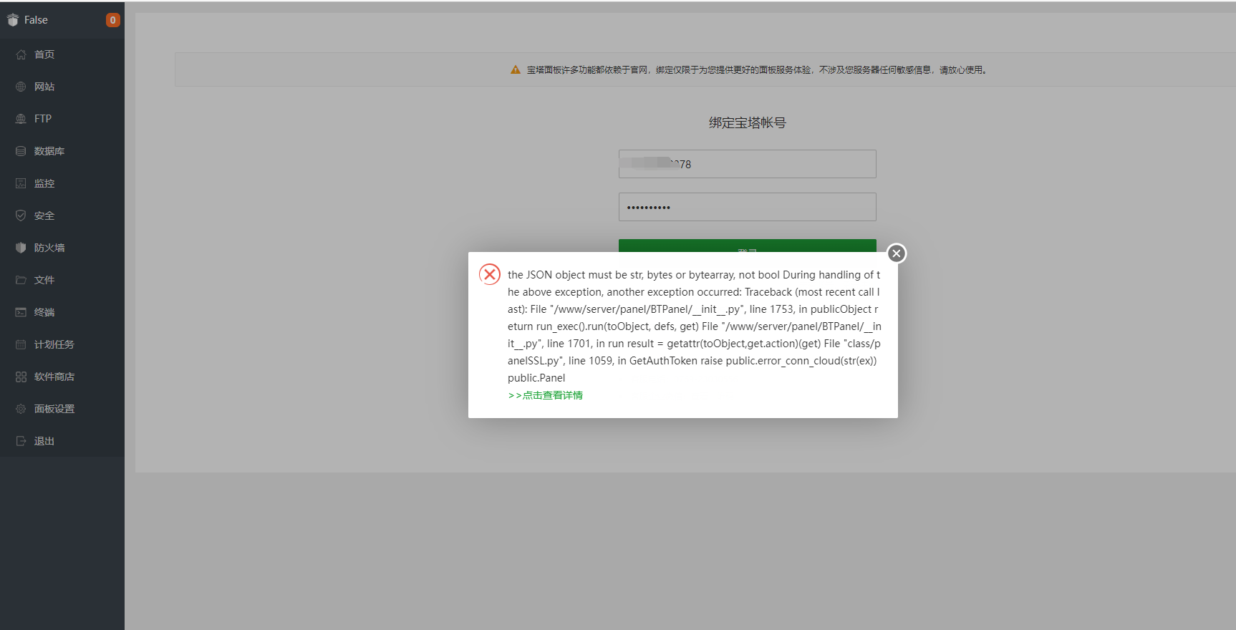Close the error message popup
Screen dimensions: 1236x630
coord(896,253)
